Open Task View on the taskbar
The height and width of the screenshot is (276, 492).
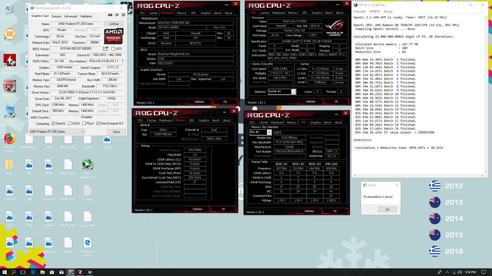(x=23, y=272)
